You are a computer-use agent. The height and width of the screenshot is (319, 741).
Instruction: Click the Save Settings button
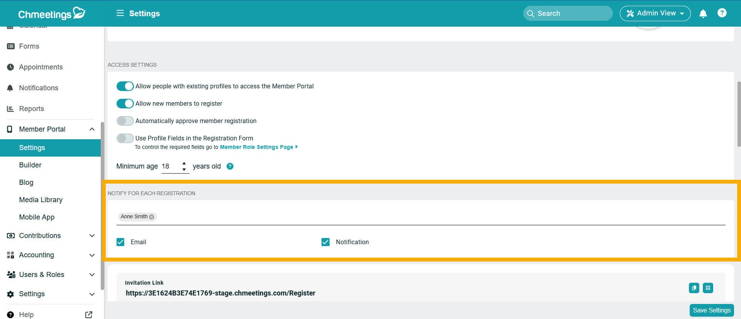[712, 310]
